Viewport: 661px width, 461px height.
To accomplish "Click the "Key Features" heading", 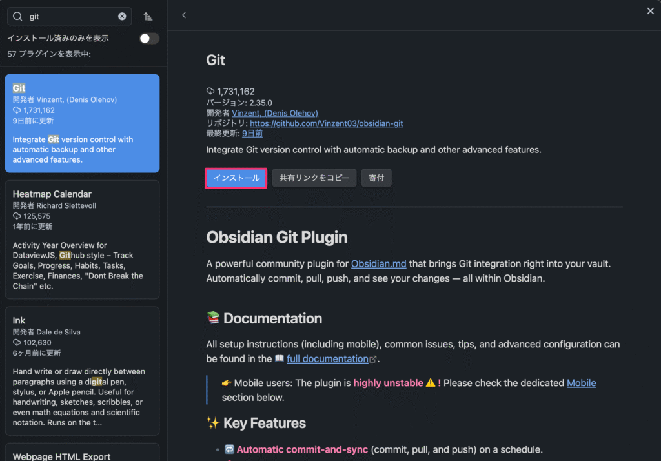I will coord(264,423).
